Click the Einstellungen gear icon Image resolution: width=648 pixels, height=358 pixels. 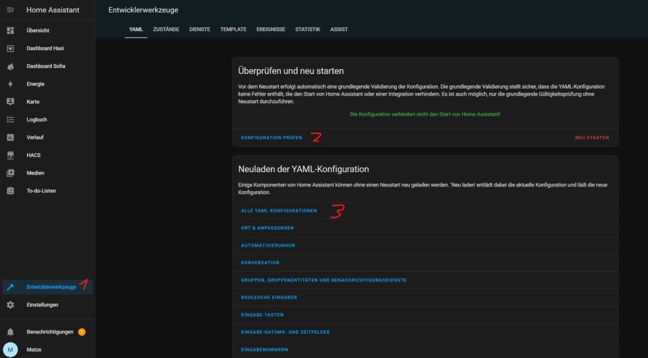(10, 305)
